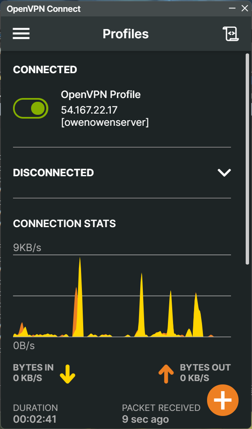
Task: Click the 54.167.22.17 server address
Action: point(89,110)
